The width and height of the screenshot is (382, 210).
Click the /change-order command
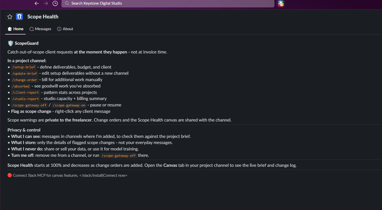coord(25,80)
